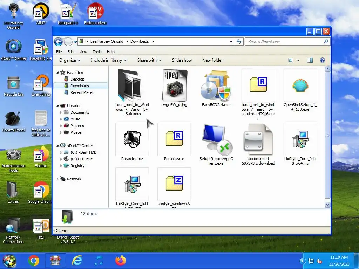Select luna_port_to_windows_7 satukoro-d29jj6z.rar archive
The height and width of the screenshot is (269, 359).
(x=258, y=94)
